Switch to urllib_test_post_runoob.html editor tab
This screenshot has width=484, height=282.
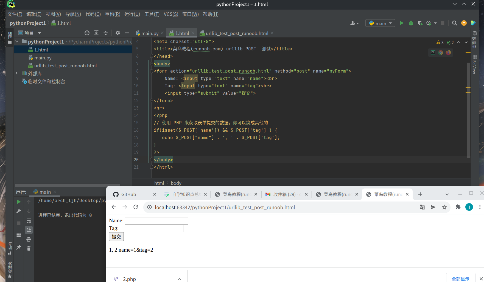point(237,33)
